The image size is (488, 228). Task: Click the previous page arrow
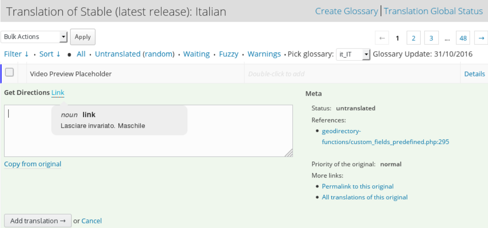(382, 38)
